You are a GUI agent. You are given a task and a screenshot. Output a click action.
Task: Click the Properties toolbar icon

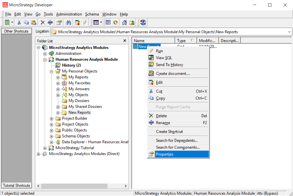click(x=59, y=23)
